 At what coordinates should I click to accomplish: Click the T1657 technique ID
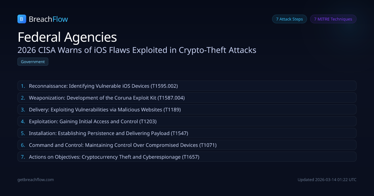190,157
